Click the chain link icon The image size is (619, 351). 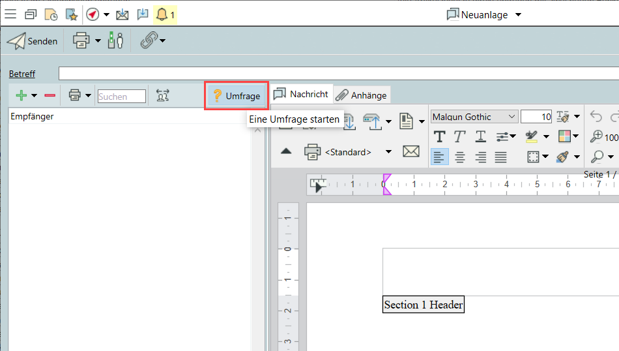tap(149, 41)
